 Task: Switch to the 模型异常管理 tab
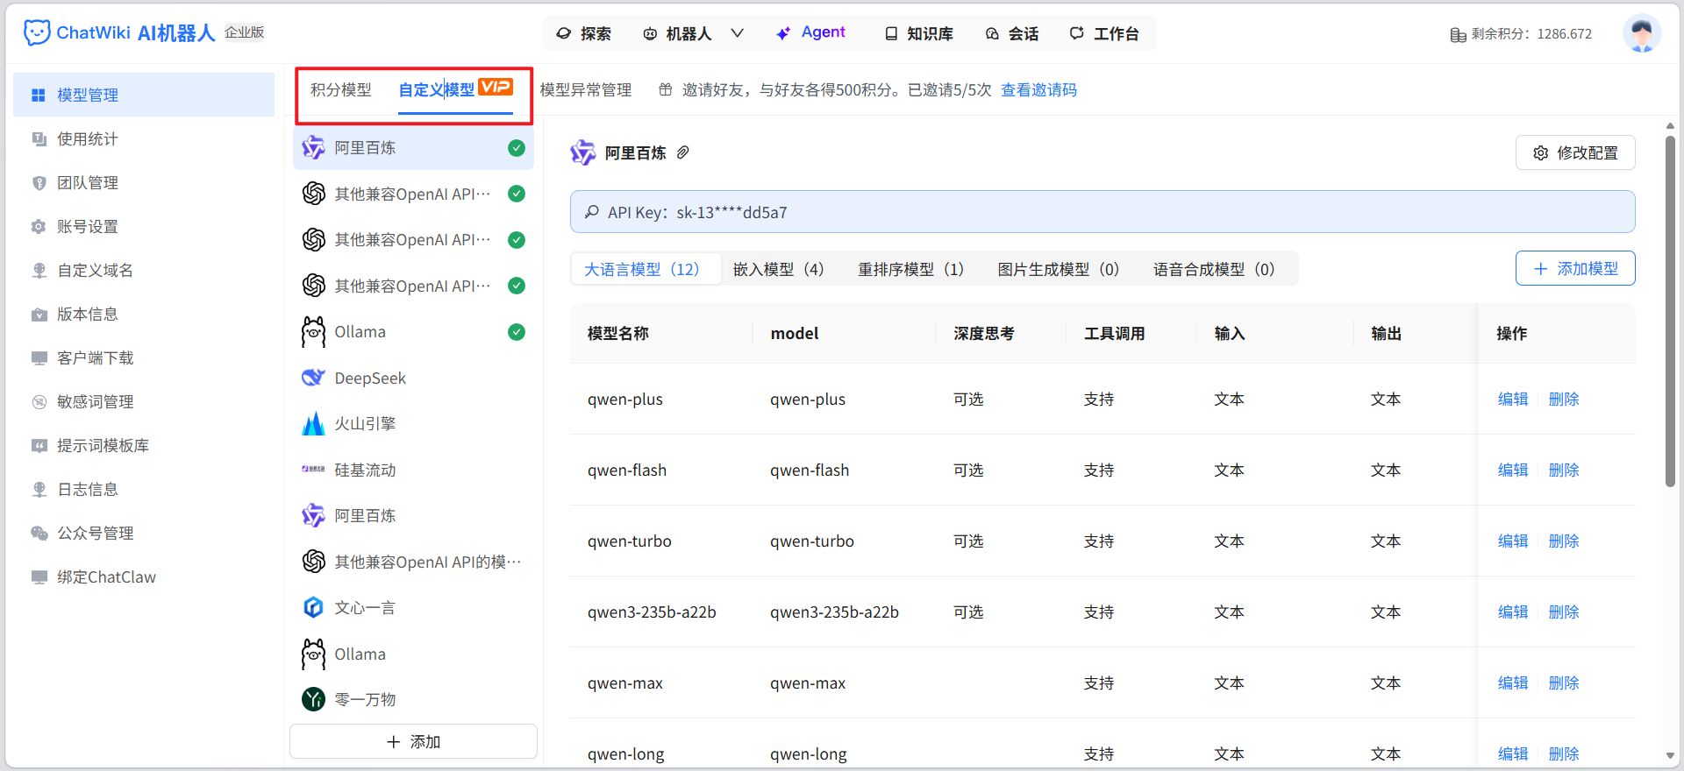pyautogui.click(x=586, y=89)
